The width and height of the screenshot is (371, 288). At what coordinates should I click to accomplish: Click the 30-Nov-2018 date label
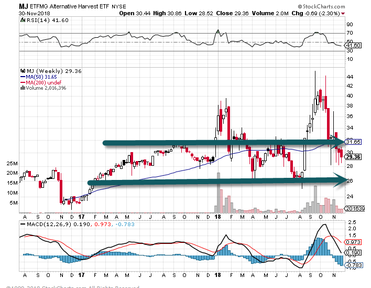tap(35, 13)
